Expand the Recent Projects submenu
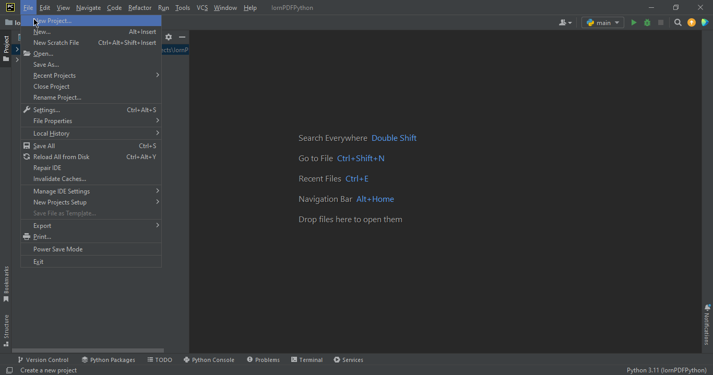Image resolution: width=713 pixels, height=375 pixels. tap(54, 75)
